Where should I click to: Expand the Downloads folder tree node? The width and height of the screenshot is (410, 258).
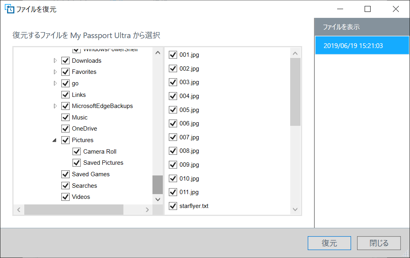tap(55, 61)
